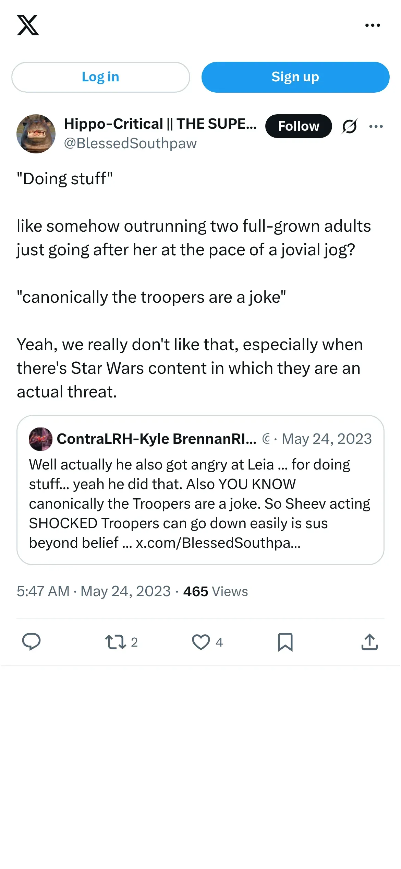The height and width of the screenshot is (869, 401).
Task: Click the quoted tweet's May 24, 2023 date
Action: [x=327, y=439]
